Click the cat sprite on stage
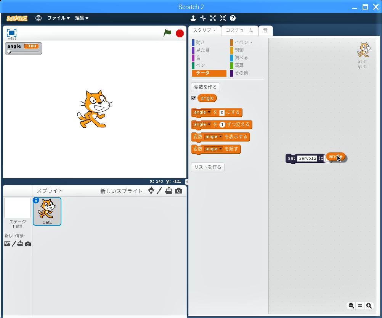The height and width of the screenshot is (318, 382). [x=95, y=109]
